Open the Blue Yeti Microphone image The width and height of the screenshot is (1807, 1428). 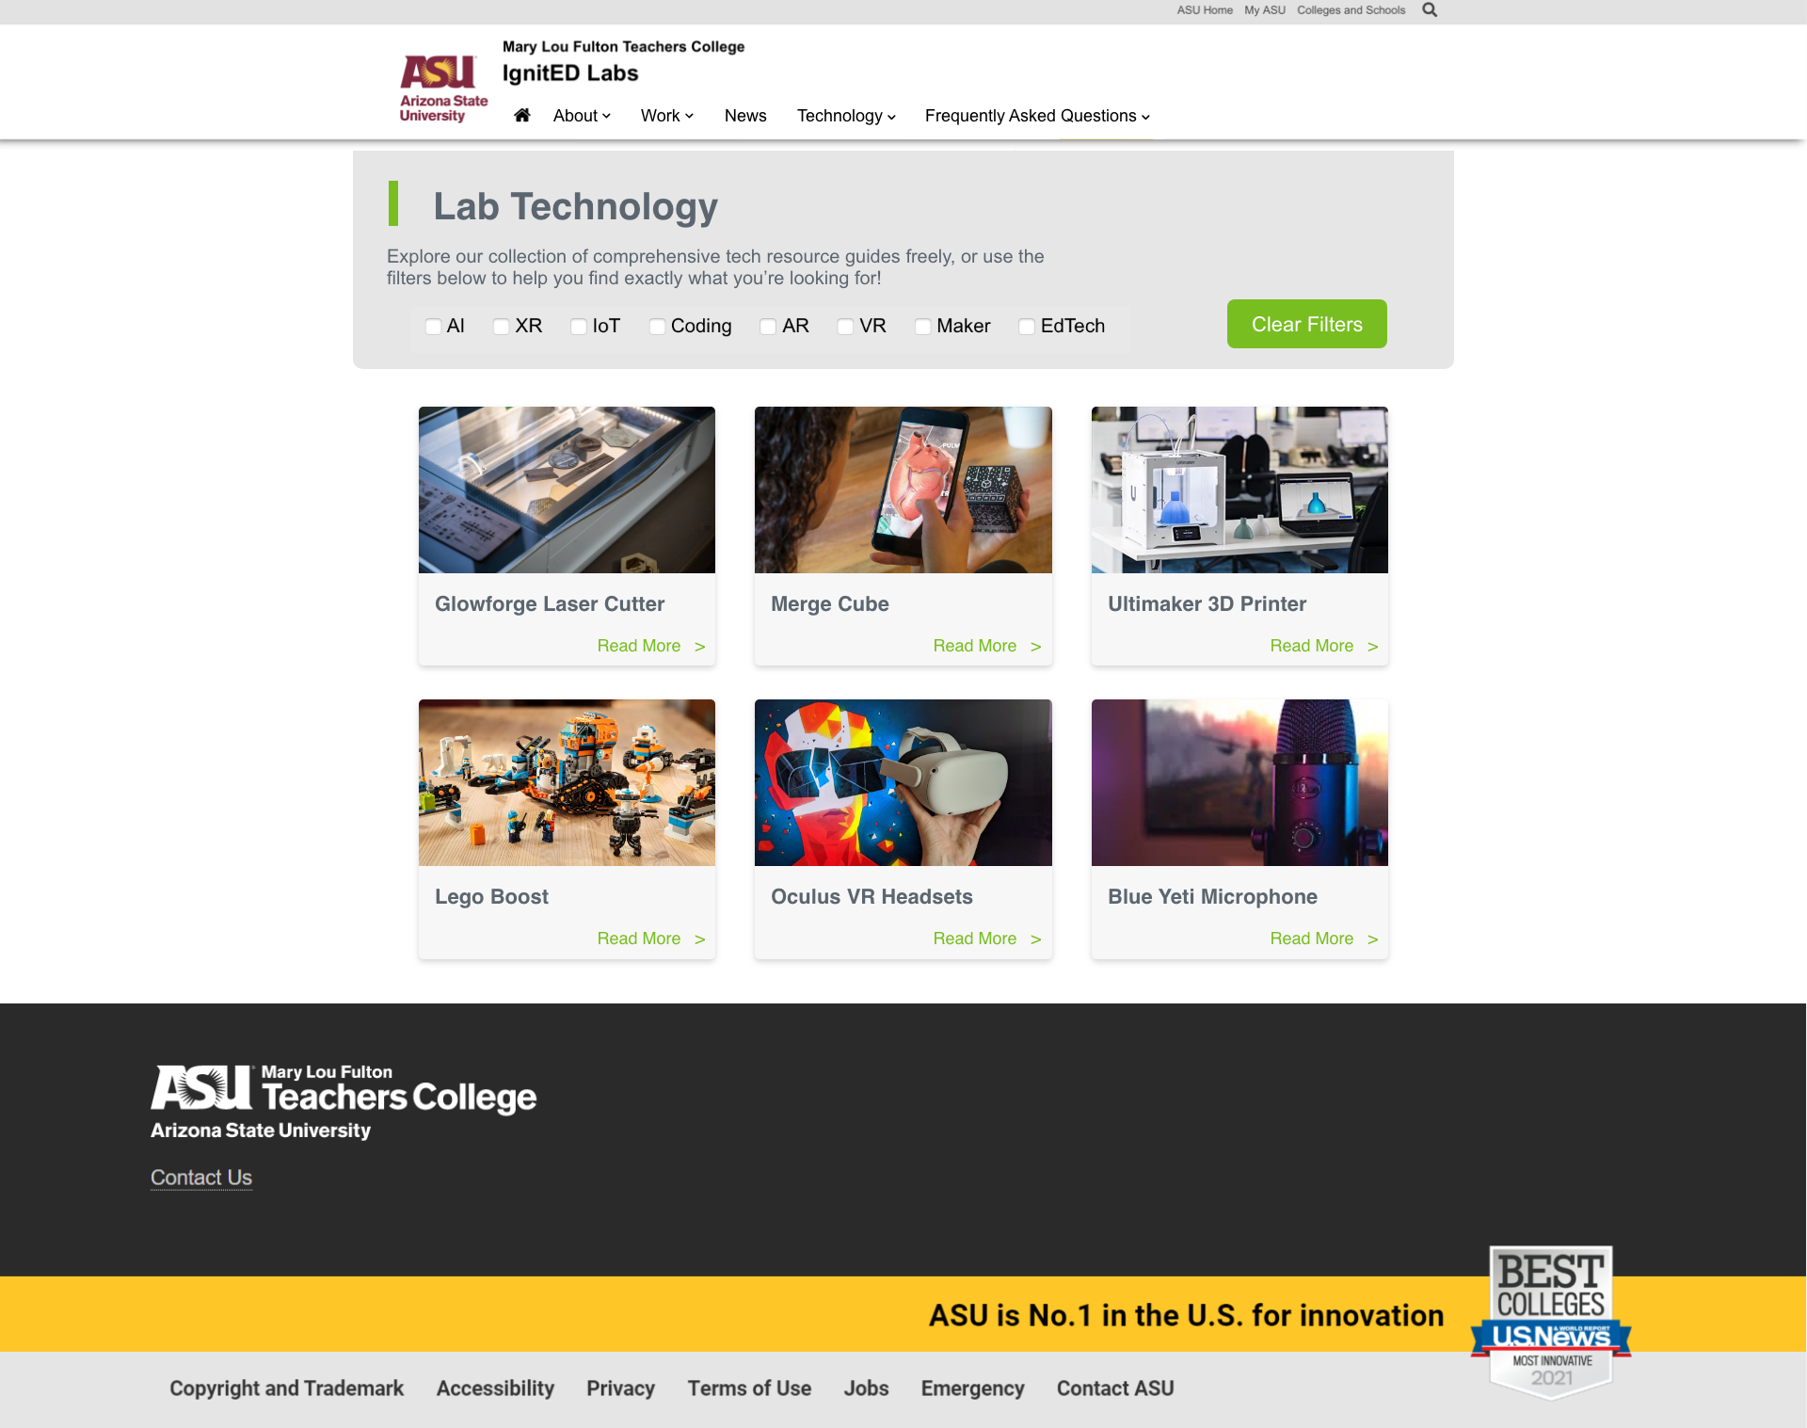(1239, 782)
